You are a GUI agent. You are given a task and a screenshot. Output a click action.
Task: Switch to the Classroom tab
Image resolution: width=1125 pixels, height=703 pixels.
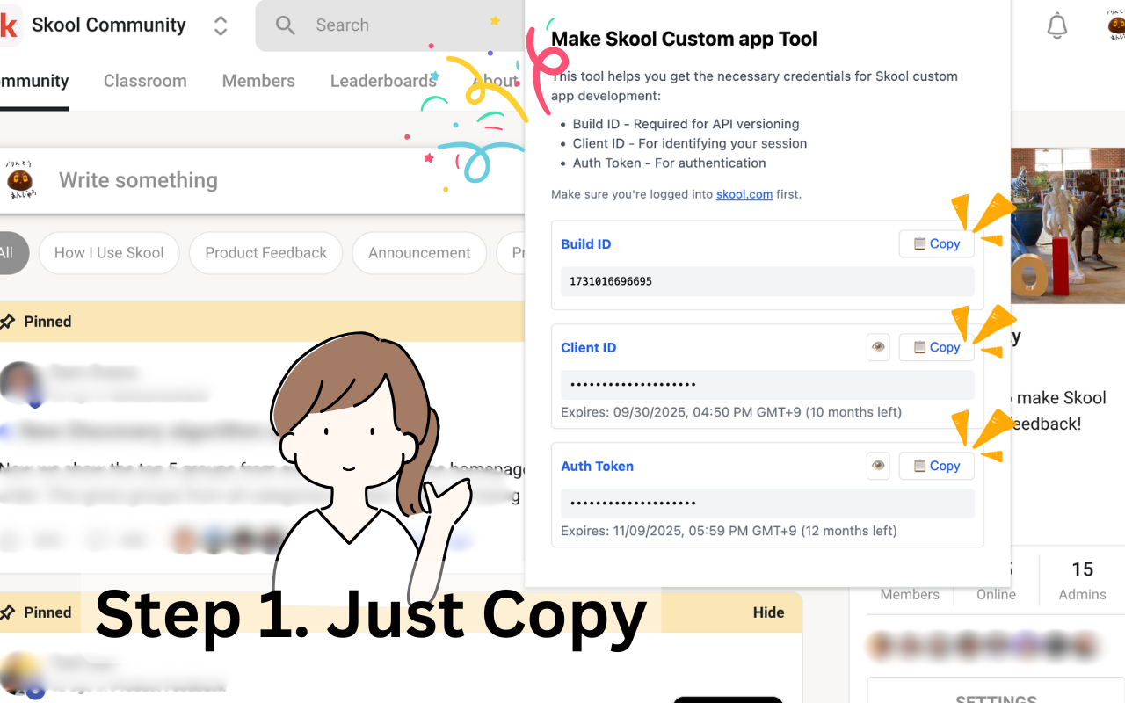145,81
